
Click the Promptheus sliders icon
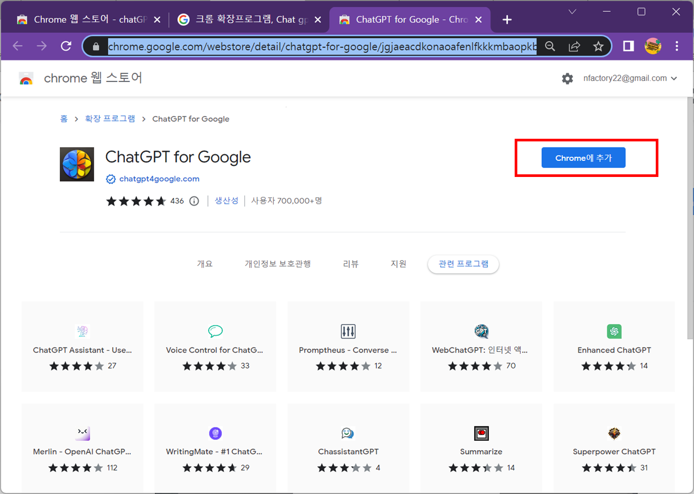(348, 331)
